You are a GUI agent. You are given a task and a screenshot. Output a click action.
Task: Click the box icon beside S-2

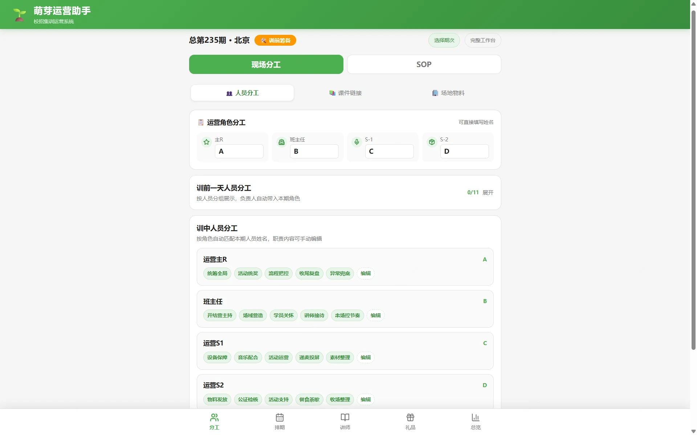coord(432,142)
